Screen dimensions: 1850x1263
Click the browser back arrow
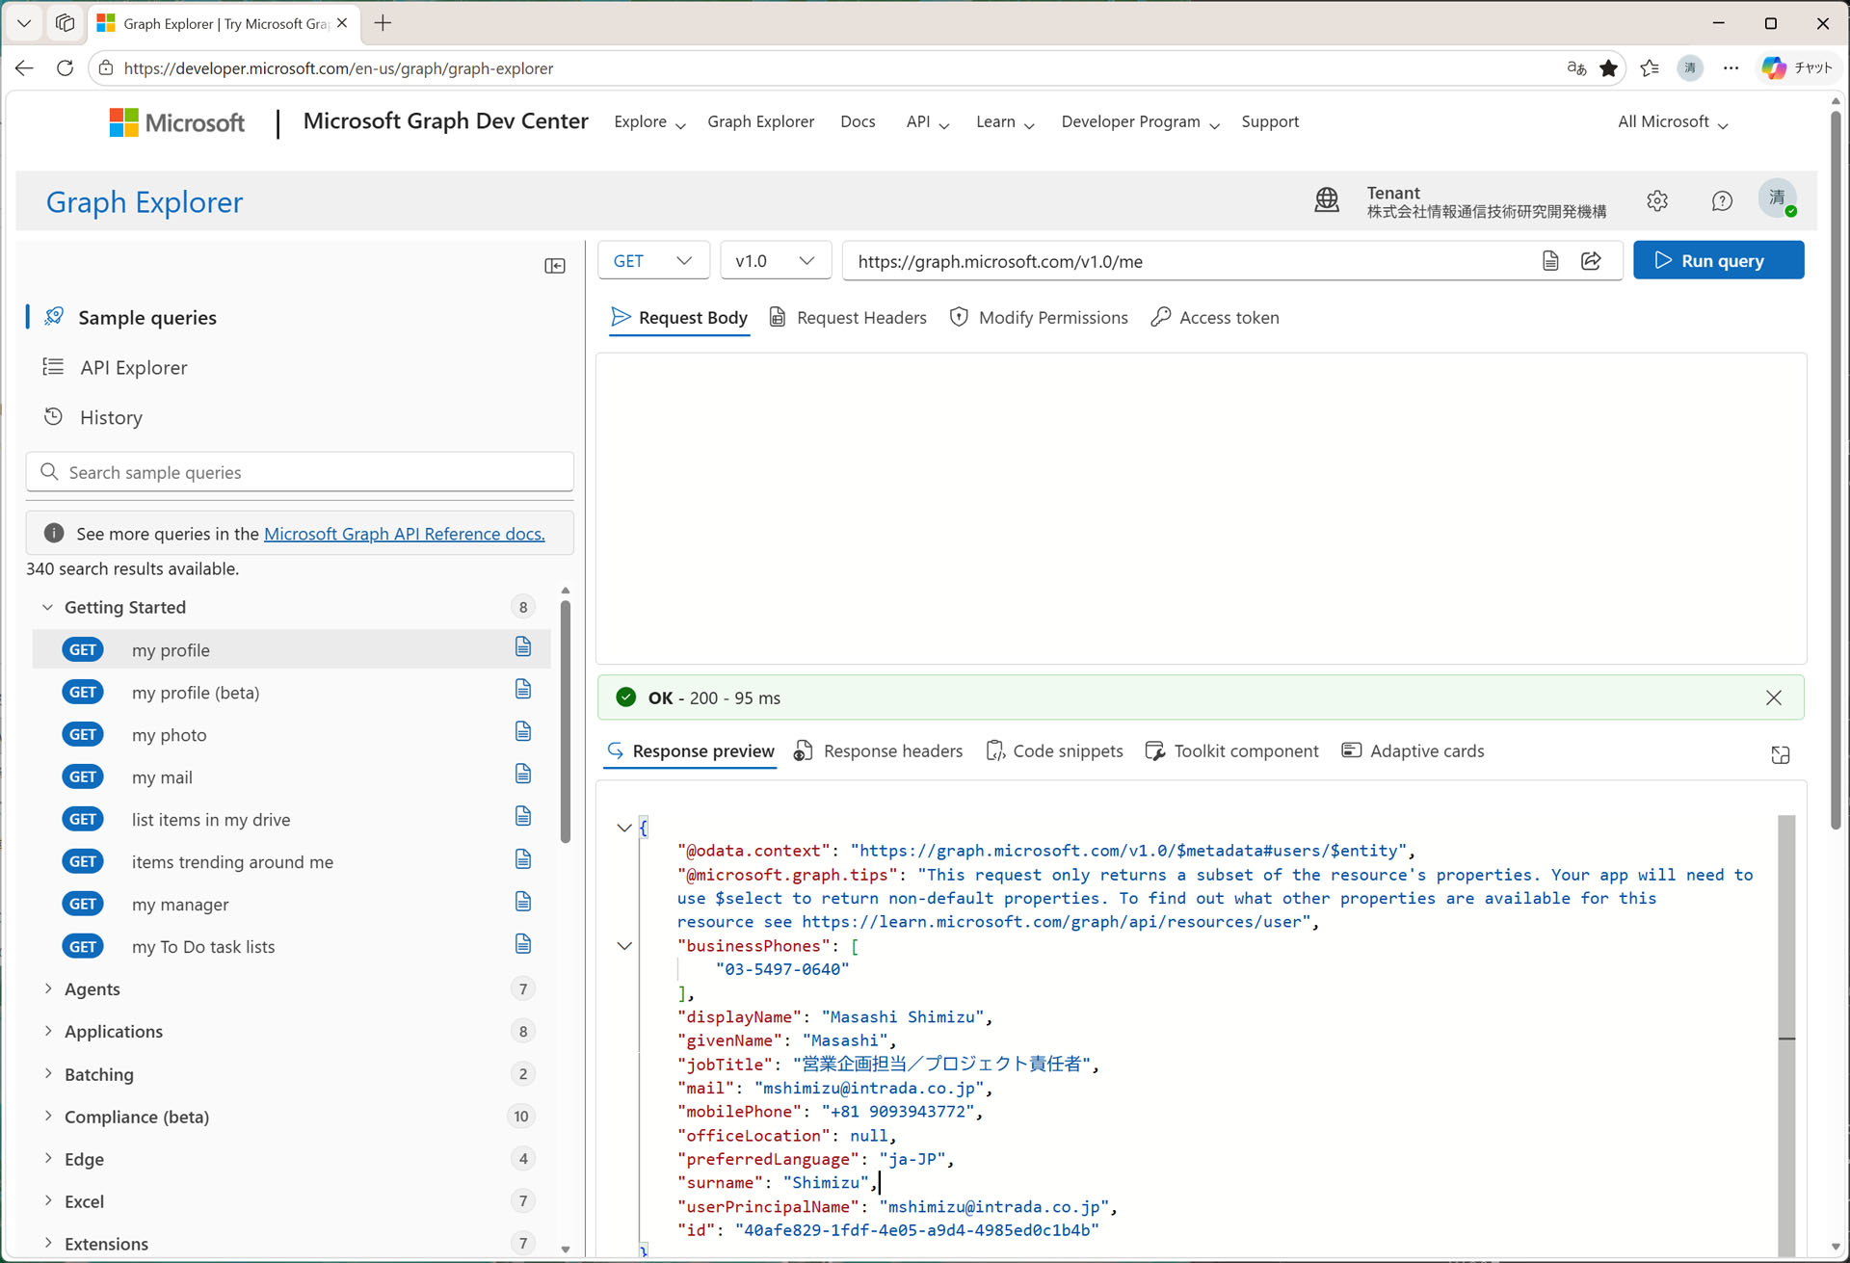tap(25, 68)
